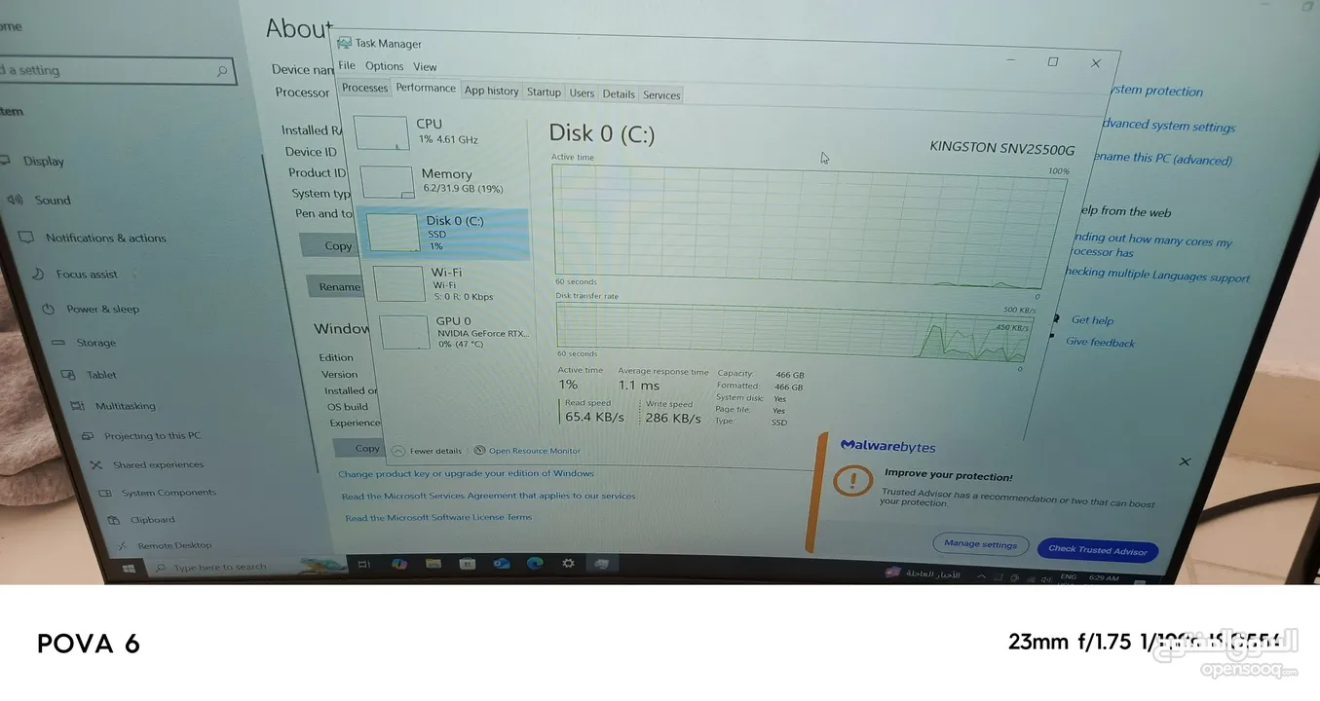Open Microsoft Edge from the taskbar
This screenshot has width=1320, height=701.
click(x=535, y=564)
